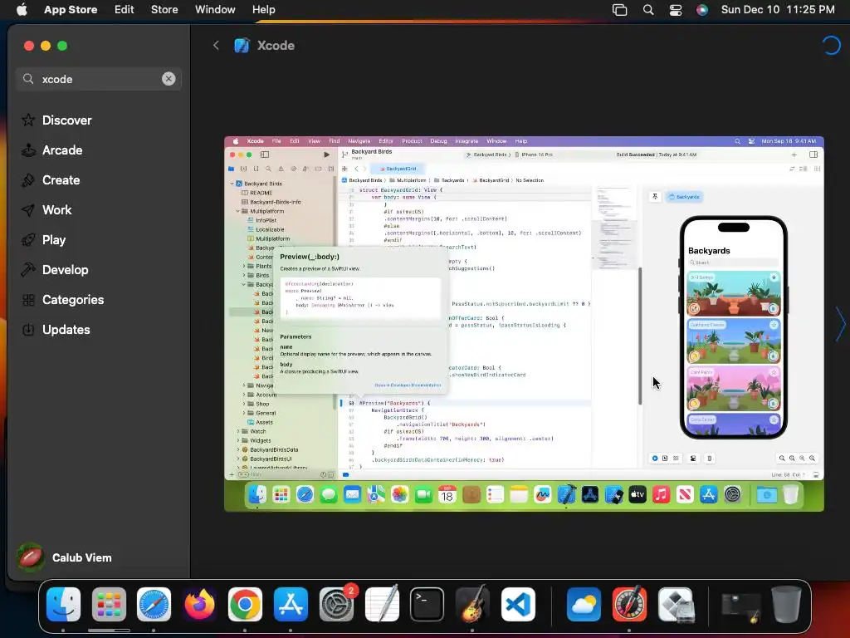Open Visual Studio Code from the Dock
This screenshot has height=638, width=850.
[x=518, y=605]
